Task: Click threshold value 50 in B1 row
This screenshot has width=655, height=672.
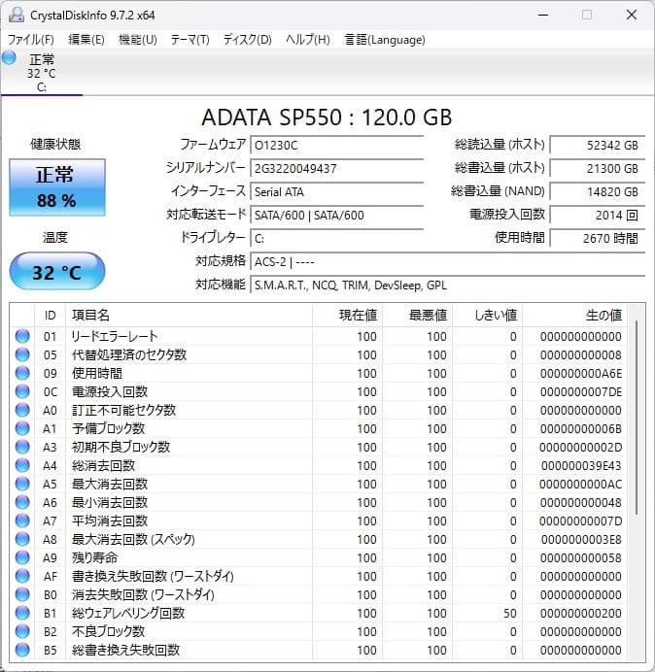Action: (510, 614)
